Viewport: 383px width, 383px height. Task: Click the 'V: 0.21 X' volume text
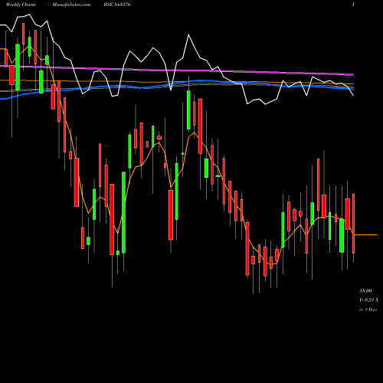368,300
